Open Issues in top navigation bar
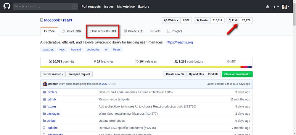 (x=109, y=6)
